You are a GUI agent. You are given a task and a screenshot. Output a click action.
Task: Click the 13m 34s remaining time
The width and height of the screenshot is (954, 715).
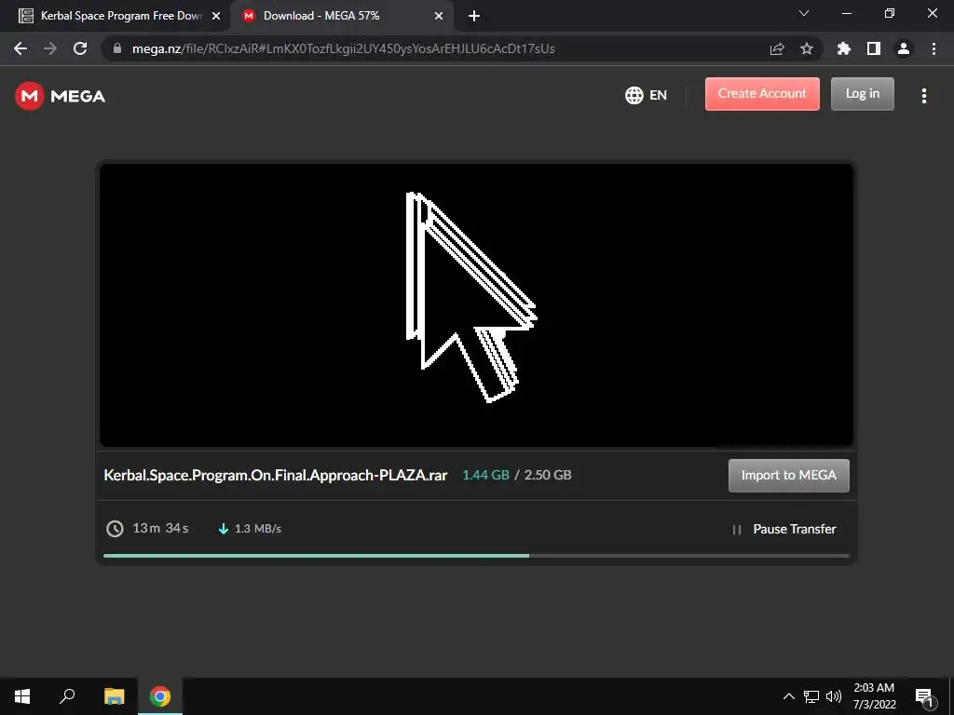tap(160, 528)
